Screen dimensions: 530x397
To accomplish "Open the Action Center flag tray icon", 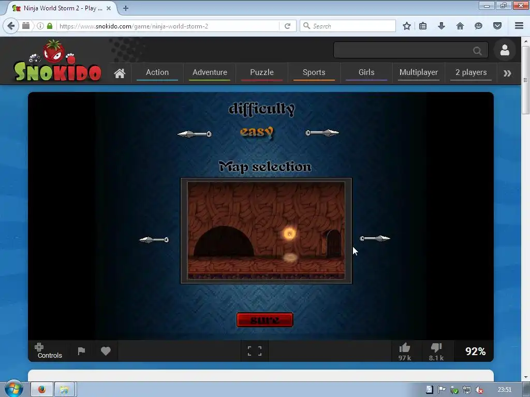I will tap(441, 390).
